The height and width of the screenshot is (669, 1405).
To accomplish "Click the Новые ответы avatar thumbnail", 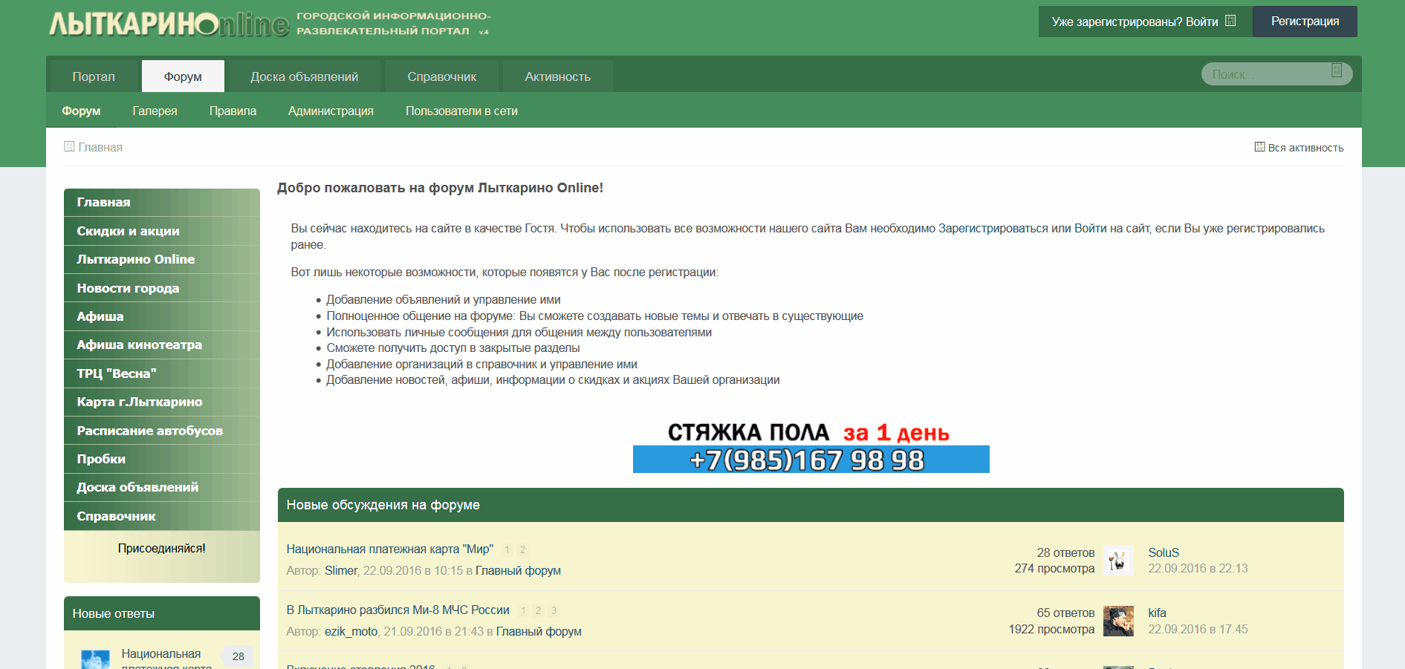I will pyautogui.click(x=95, y=659).
